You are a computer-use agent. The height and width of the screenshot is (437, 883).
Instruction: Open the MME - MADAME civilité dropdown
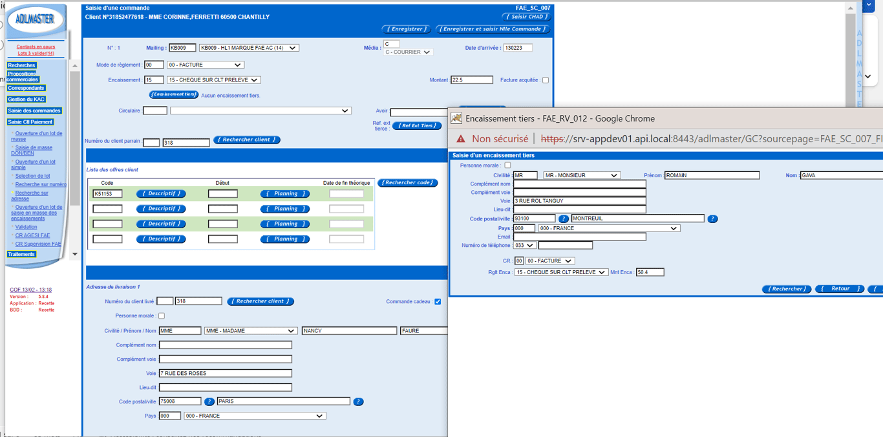coord(250,331)
